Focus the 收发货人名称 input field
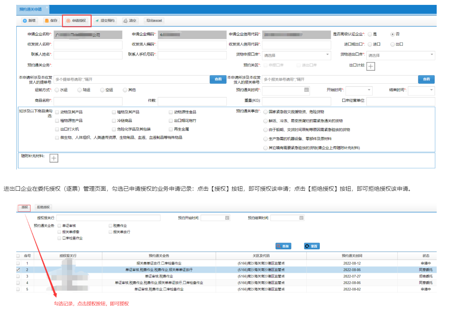The image size is (455, 311). 88,45
